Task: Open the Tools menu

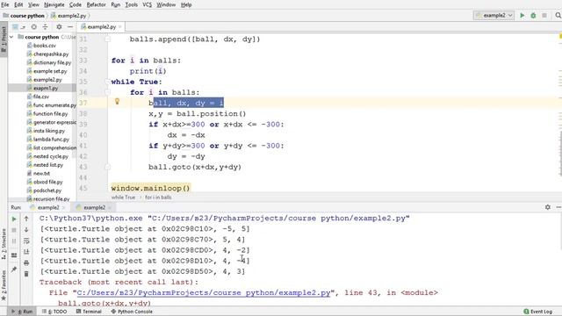Action: pos(131,4)
